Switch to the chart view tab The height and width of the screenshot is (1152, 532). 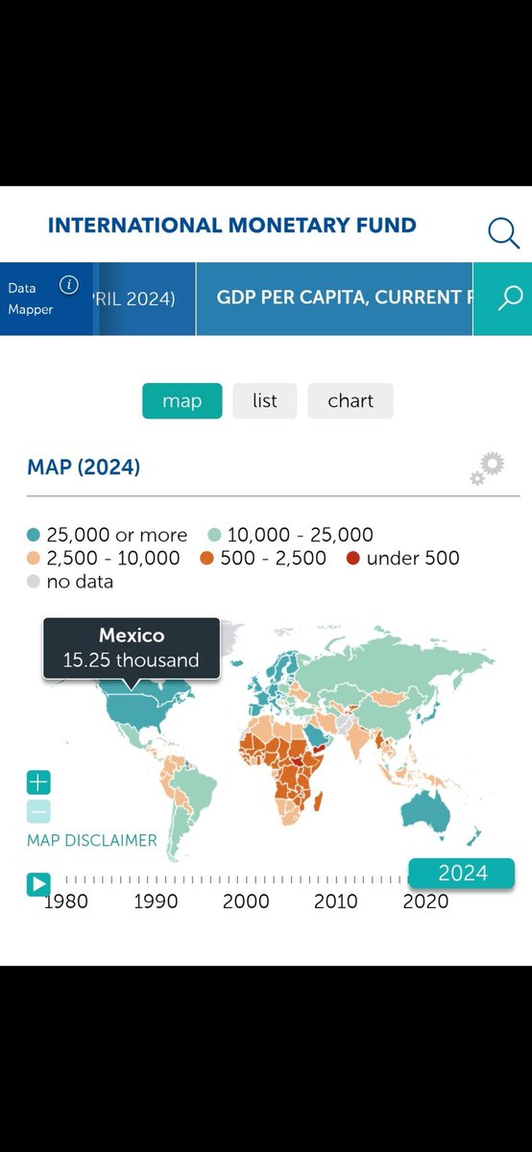coord(351,400)
